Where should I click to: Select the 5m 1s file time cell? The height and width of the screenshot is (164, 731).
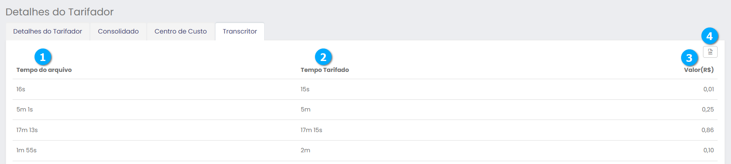tap(25, 109)
